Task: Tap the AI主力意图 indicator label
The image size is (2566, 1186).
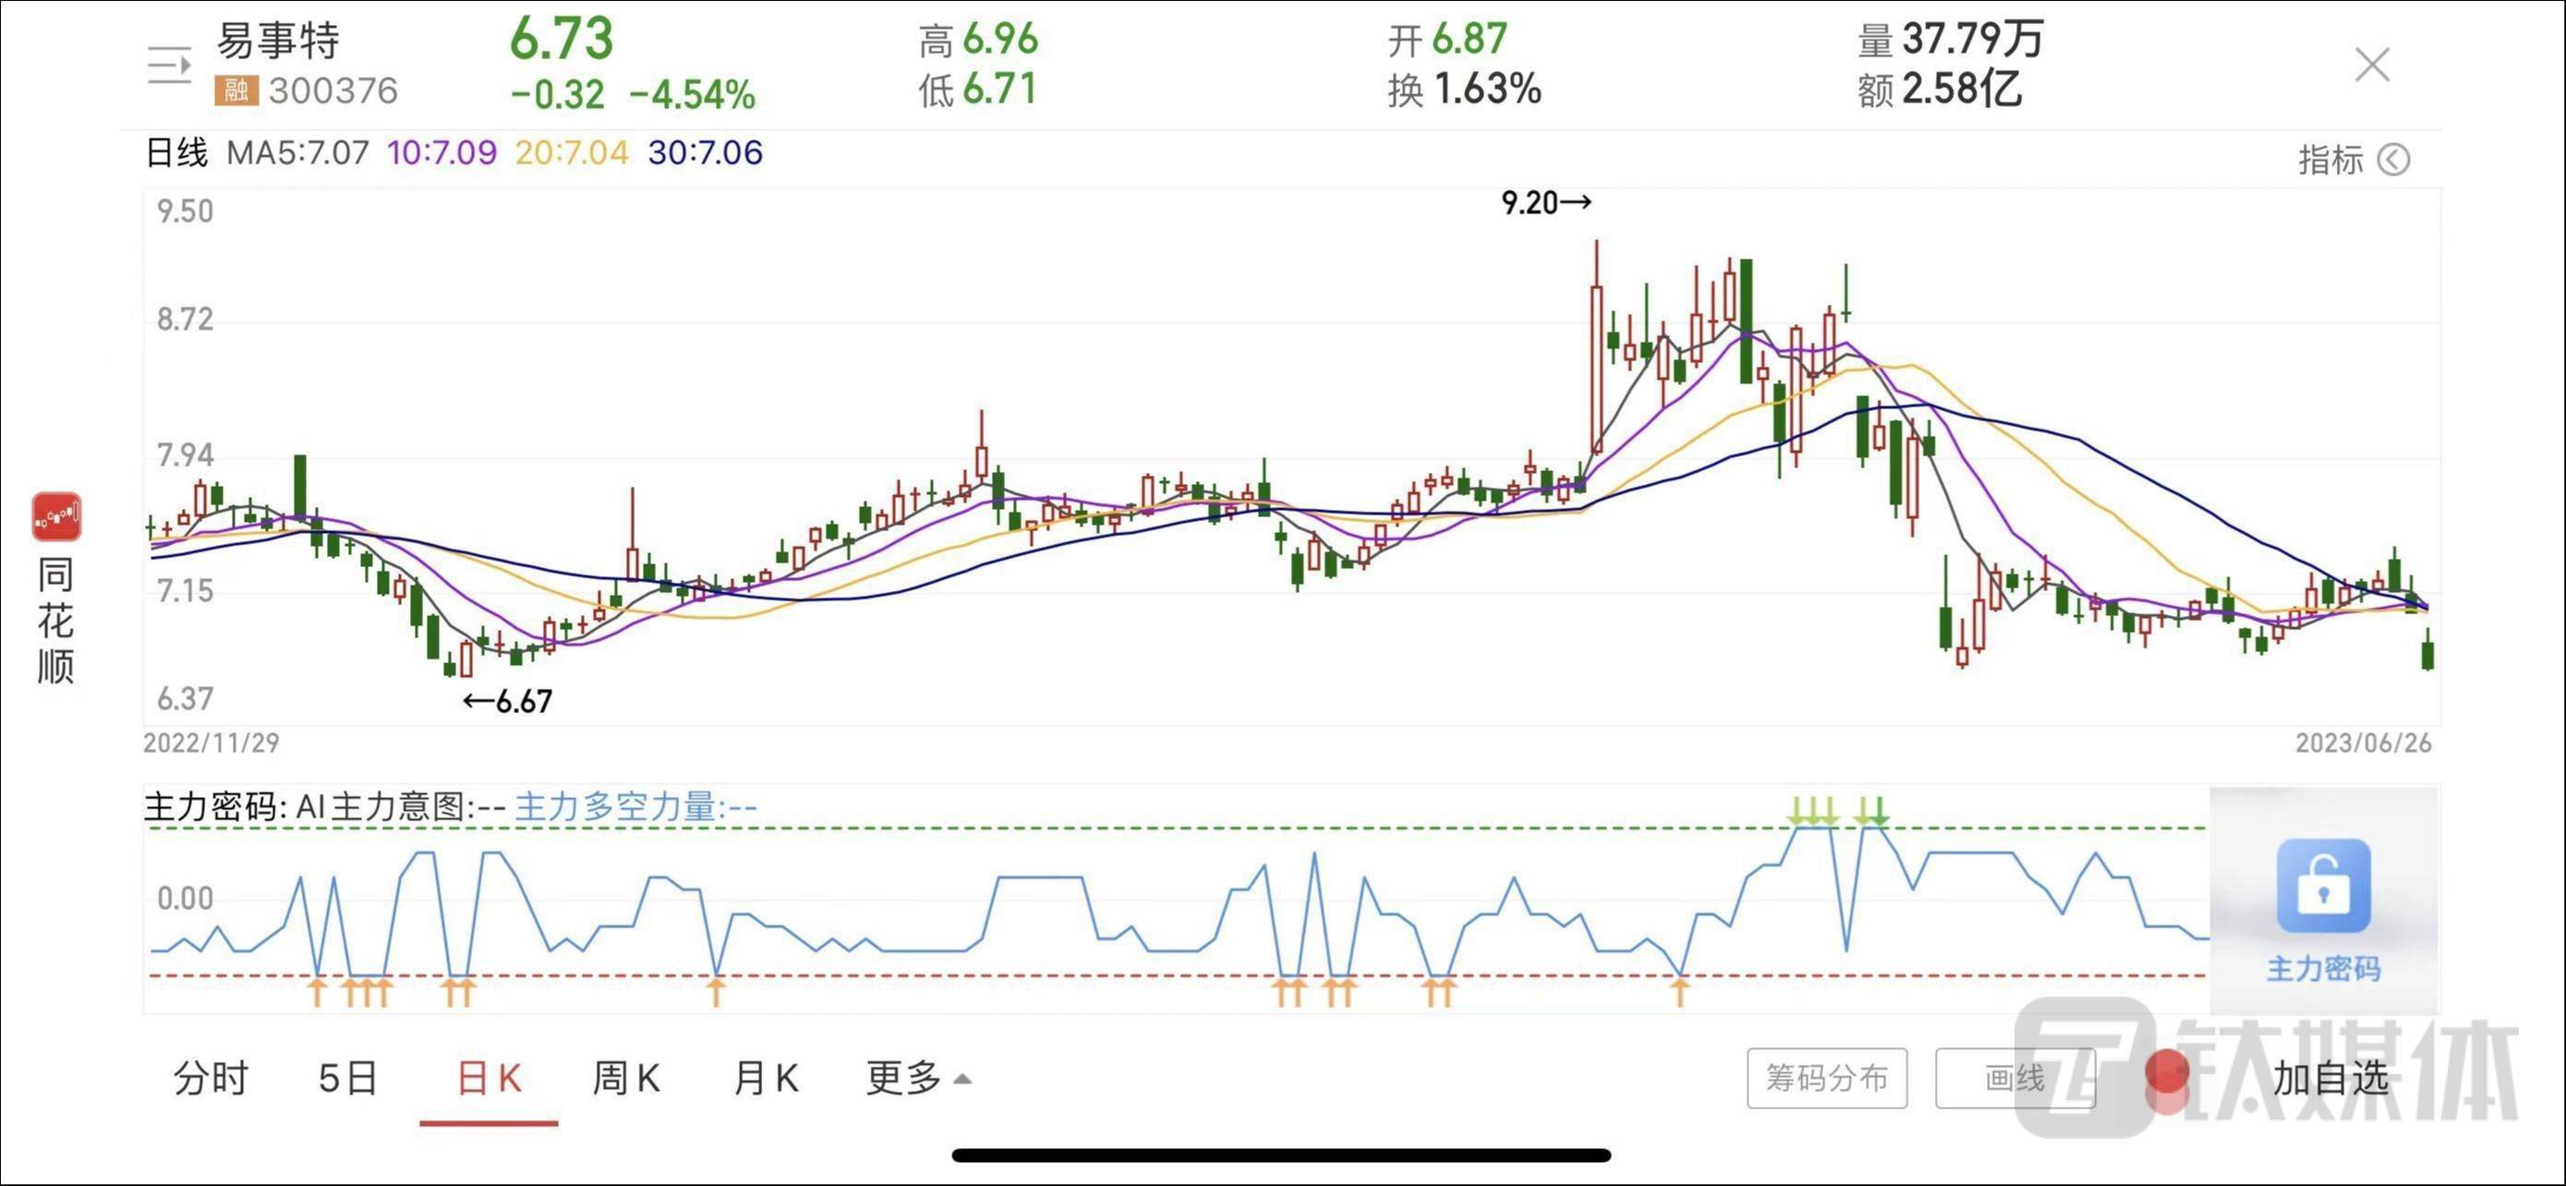Action: [401, 806]
